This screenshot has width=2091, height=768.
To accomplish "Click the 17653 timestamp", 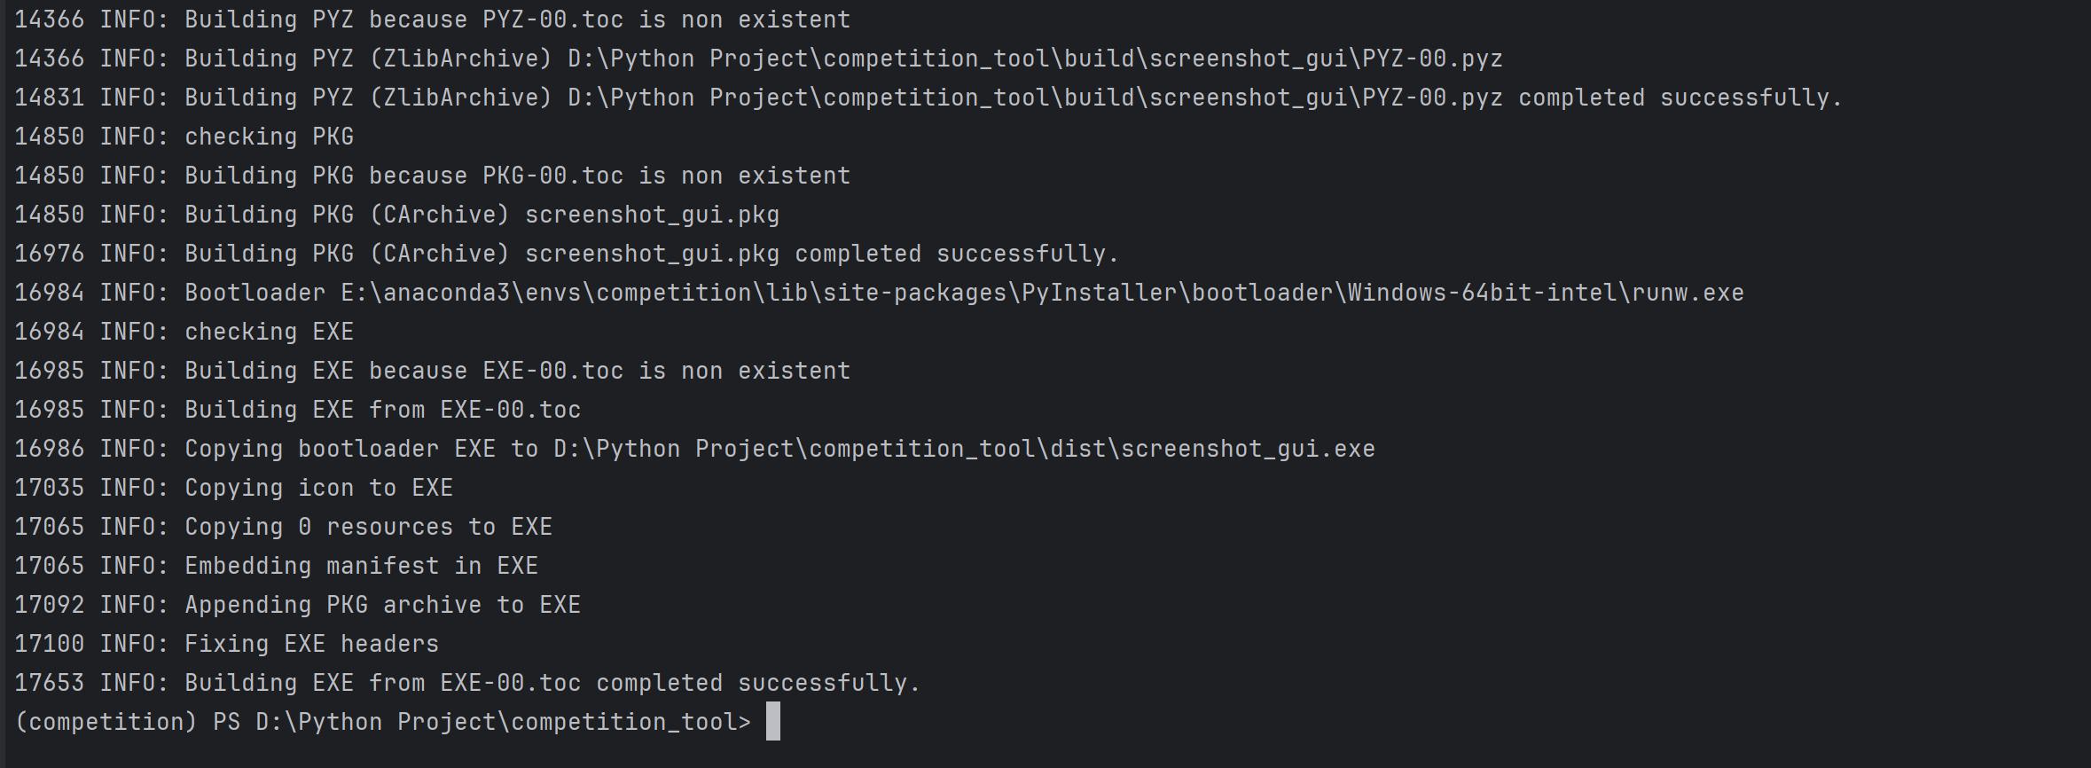I will [49, 683].
